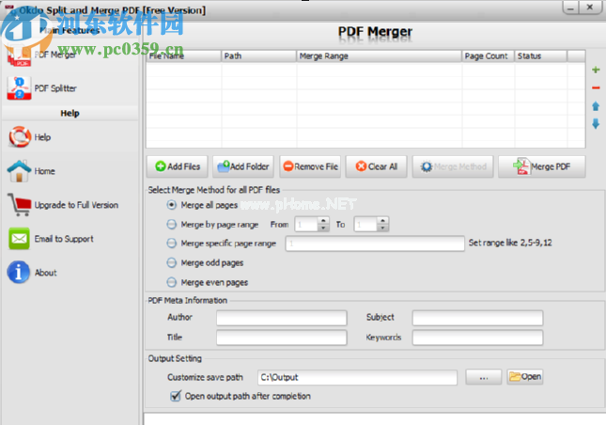Click the Add Files button
Image resolution: width=606 pixels, height=425 pixels.
177,166
